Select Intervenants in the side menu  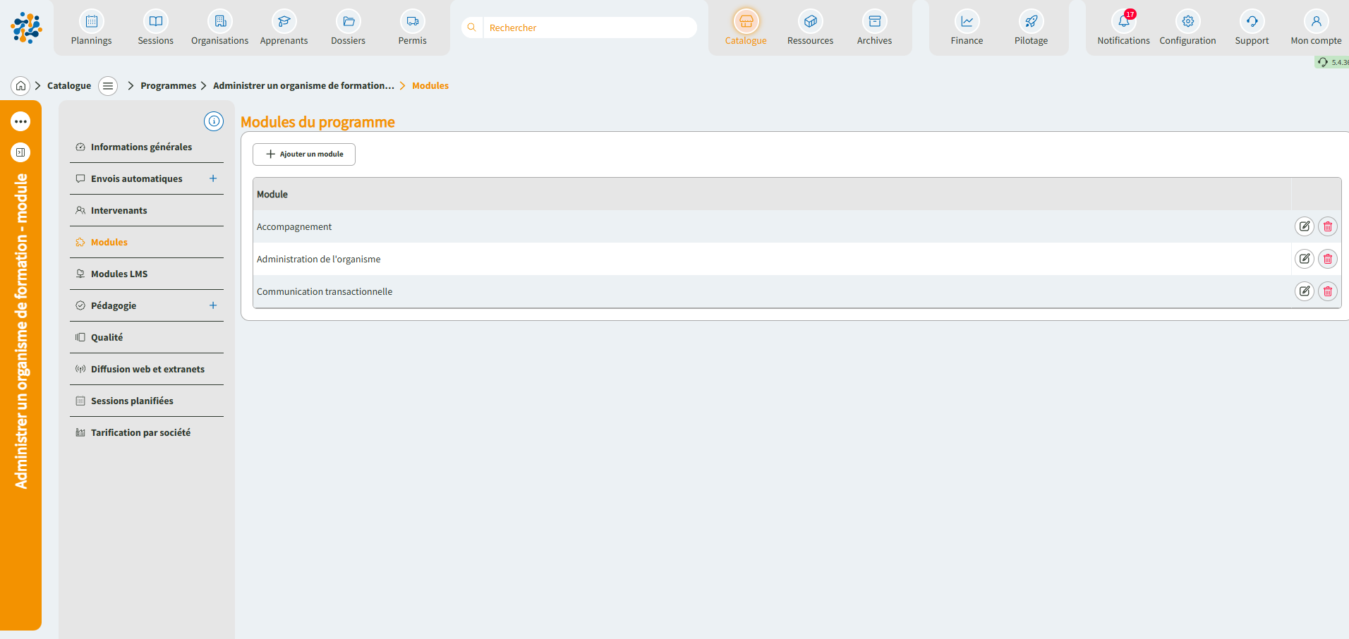119,210
